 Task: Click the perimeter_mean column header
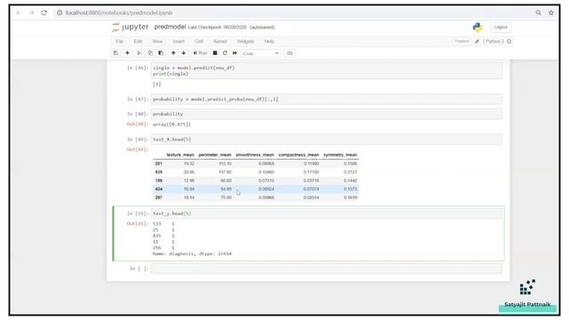[x=215, y=155]
